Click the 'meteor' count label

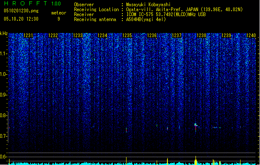pyautogui.click(x=59, y=13)
